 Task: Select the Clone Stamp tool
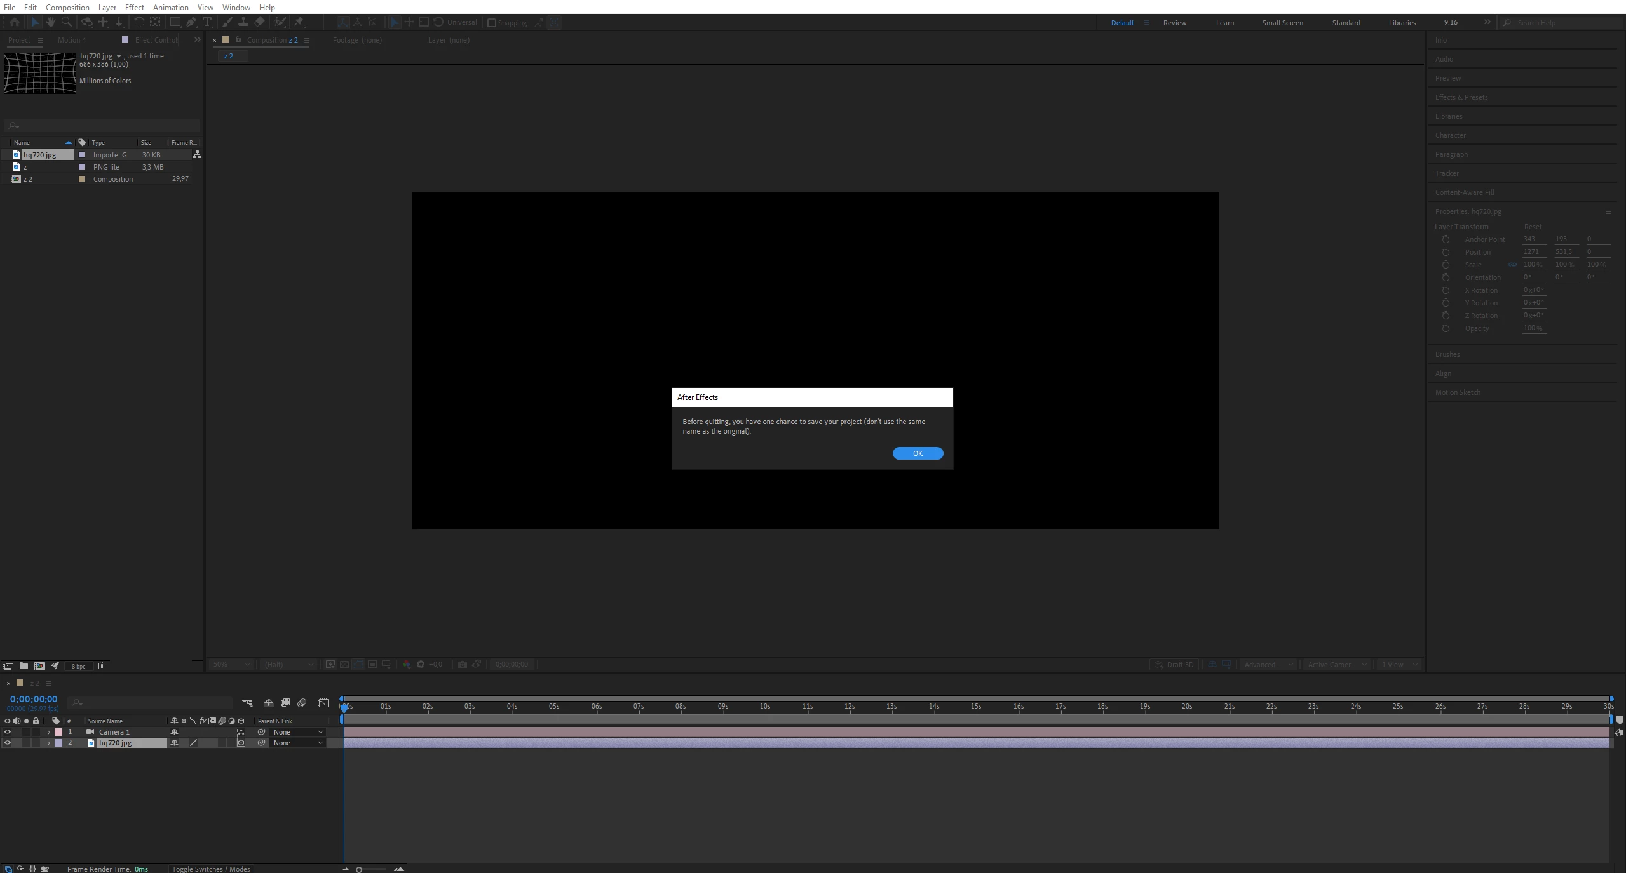243,22
